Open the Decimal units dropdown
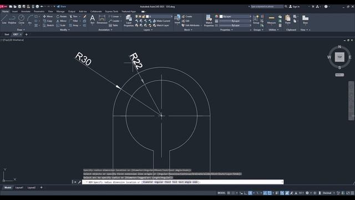The width and height of the screenshot is (355, 200). [x=329, y=193]
